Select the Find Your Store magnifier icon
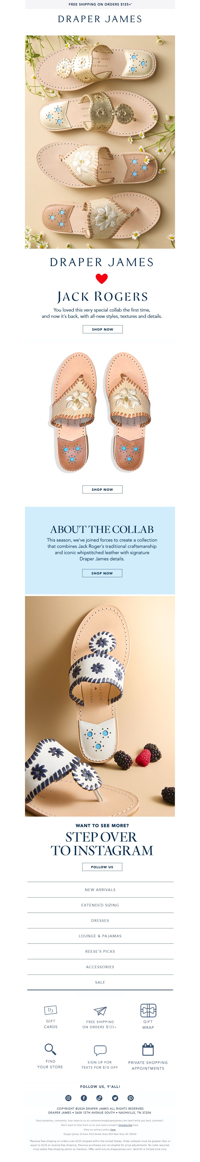Image resolution: width=200 pixels, height=1162 pixels. [x=50, y=1049]
